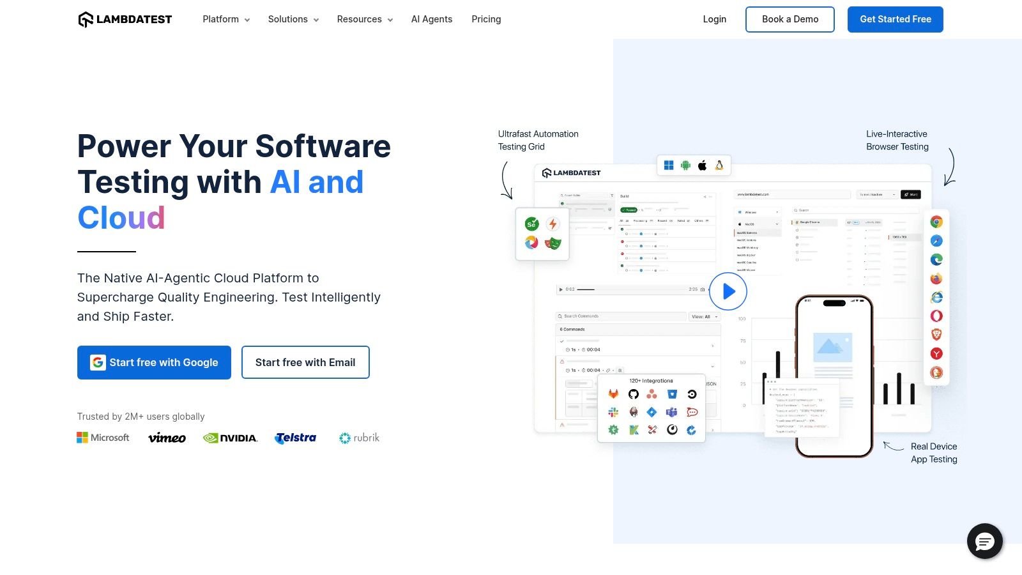Click the www.lambdatest.com URL field
Screen dimensions: 1022x575
(x=791, y=194)
